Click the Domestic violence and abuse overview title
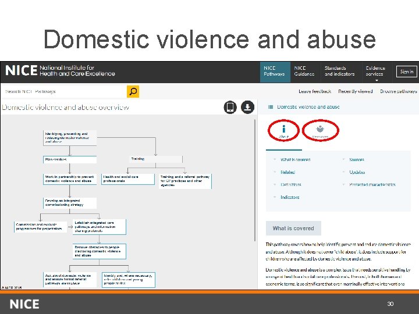The width and height of the screenshot is (419, 314). [x=65, y=108]
